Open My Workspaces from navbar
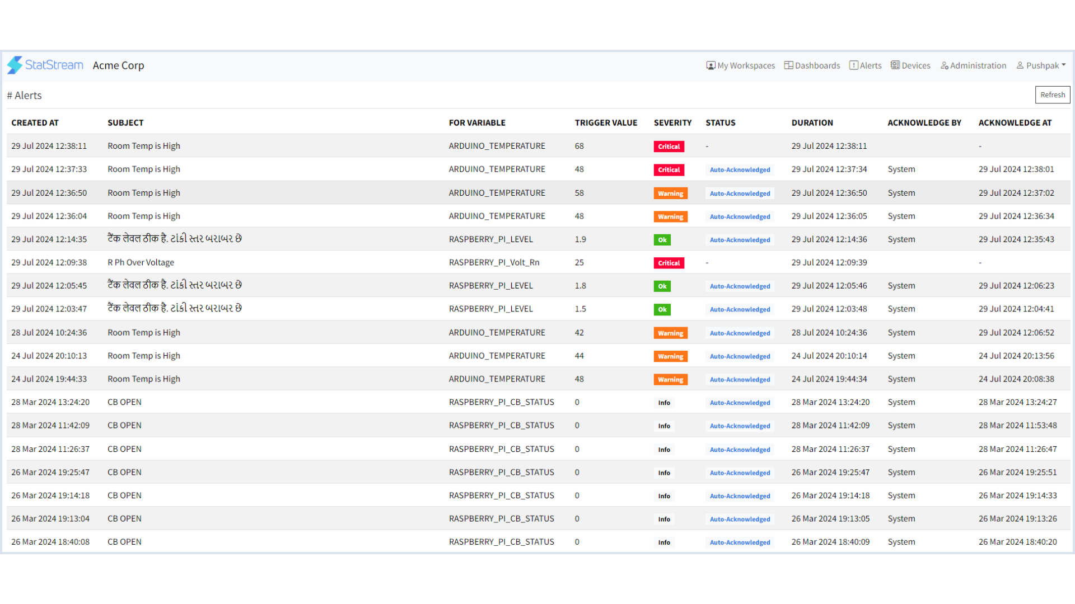The image size is (1075, 604). (x=740, y=65)
